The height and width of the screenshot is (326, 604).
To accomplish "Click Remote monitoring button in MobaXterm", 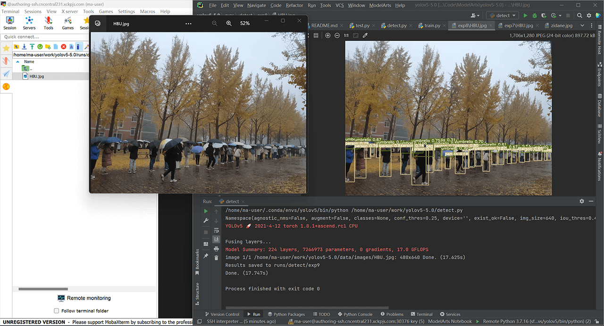I will click(84, 298).
